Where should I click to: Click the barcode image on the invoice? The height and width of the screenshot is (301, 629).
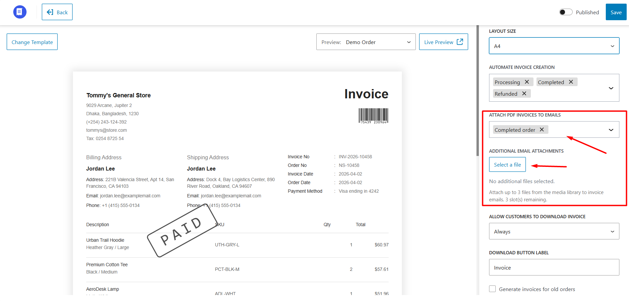point(373,116)
